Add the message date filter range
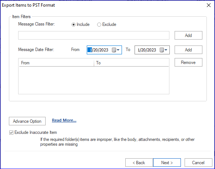 click(188, 50)
